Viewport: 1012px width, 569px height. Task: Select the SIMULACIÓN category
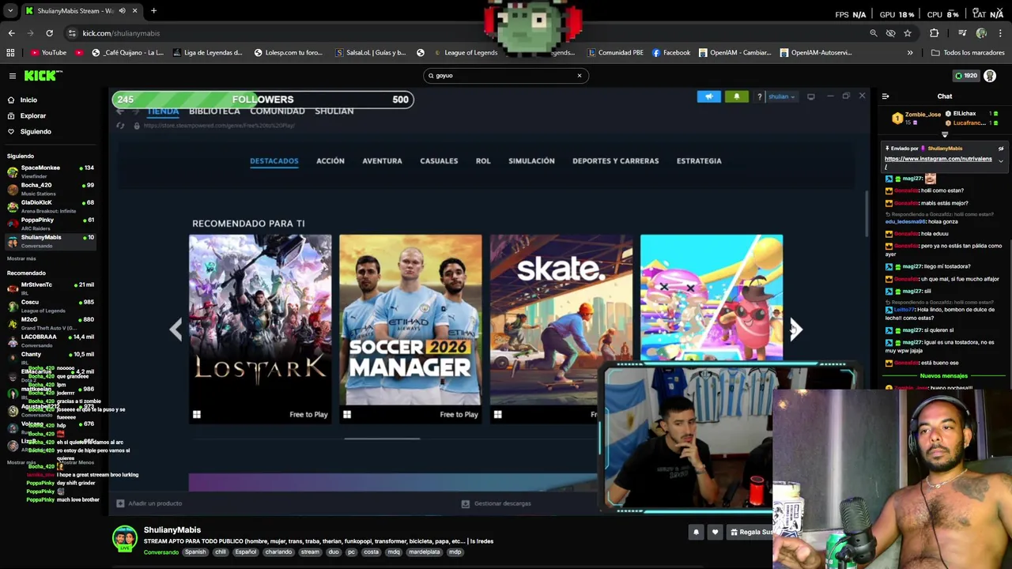(x=531, y=161)
